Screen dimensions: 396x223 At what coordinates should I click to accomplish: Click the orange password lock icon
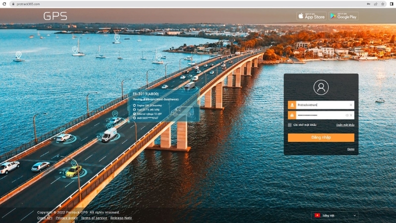[x=292, y=115]
